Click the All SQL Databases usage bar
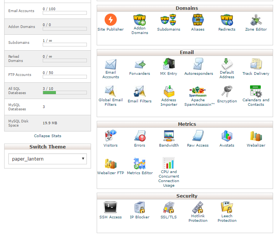Screen dimensions: 278x235 pos(65,93)
